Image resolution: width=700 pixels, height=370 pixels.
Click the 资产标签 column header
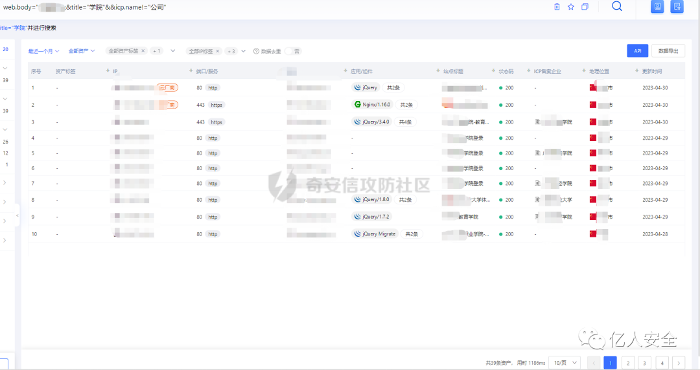pos(65,71)
